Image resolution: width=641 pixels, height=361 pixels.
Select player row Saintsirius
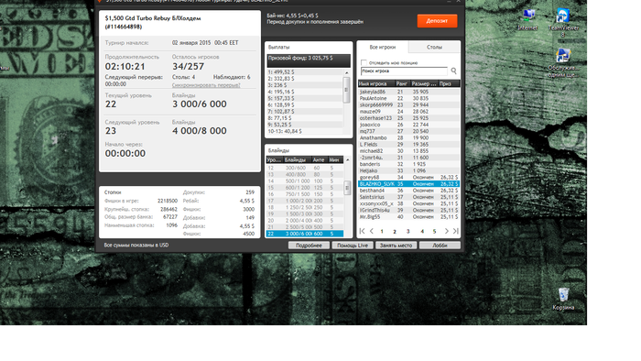(x=408, y=197)
